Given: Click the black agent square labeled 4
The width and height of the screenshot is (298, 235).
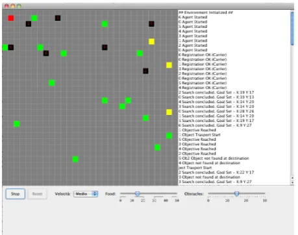Looking at the screenshot, I should (105, 47).
